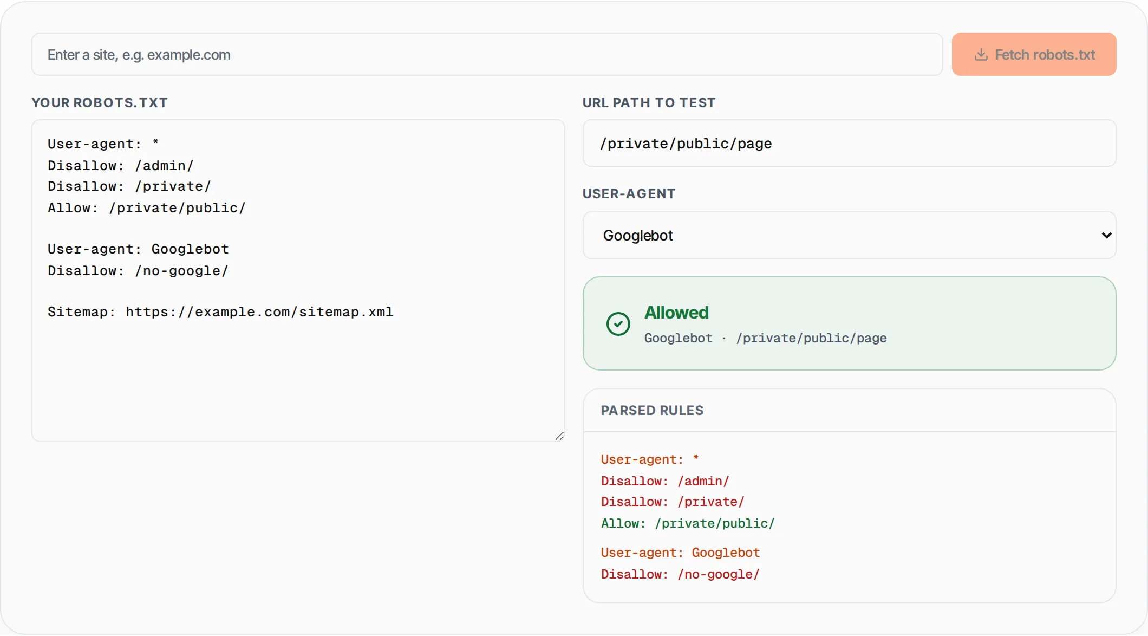The height and width of the screenshot is (636, 1148).
Task: Click inside the robots.txt textarea
Action: (298, 281)
